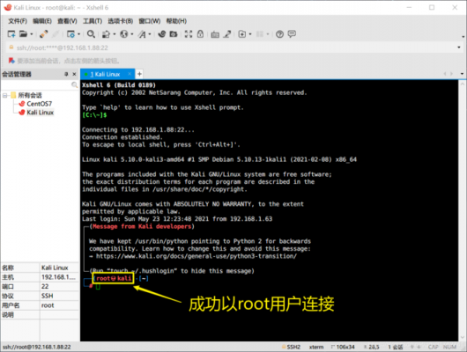The height and width of the screenshot is (352, 467).
Task: Click the 1 会话 status bar entry
Action: click(x=396, y=347)
